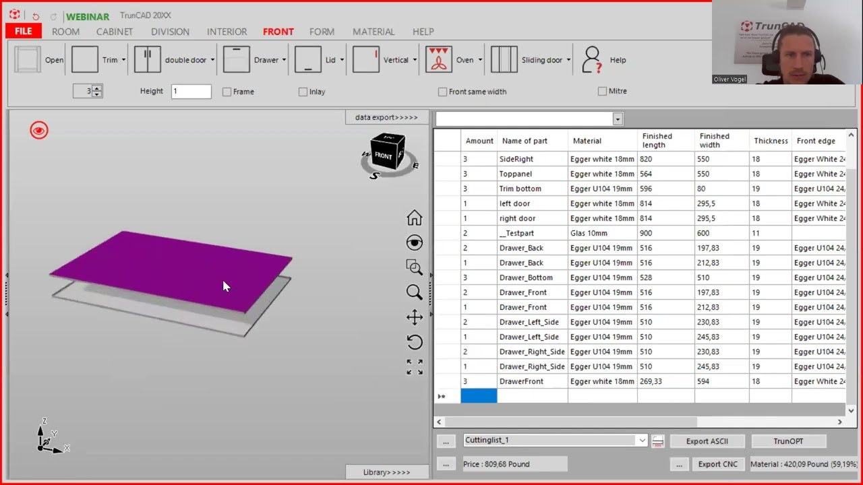The image size is (863, 485).
Task: Select the Trim front icon
Action: [x=85, y=59]
